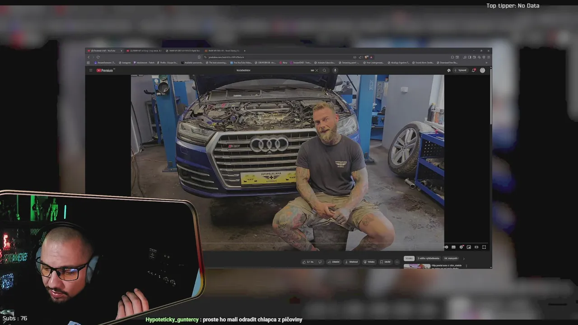Select the Od: Autopoli chip

coord(451,259)
